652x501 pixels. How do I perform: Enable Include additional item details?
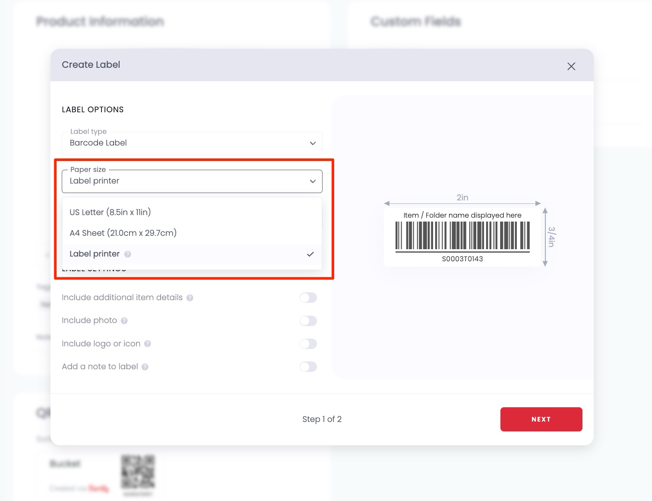pos(308,298)
